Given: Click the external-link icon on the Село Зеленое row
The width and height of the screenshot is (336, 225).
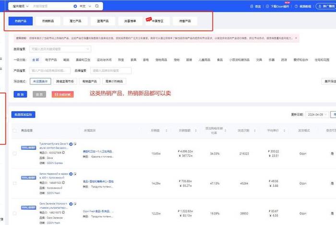Looking at the screenshot, I should point(75,204).
